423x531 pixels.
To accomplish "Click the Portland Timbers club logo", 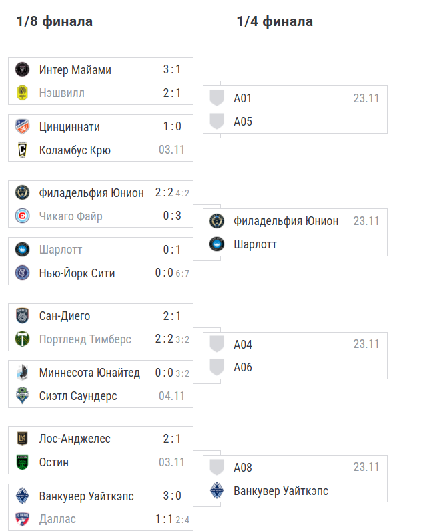I will coord(22,339).
